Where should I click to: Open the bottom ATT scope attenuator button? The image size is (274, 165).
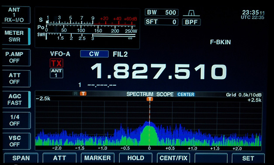(59, 158)
